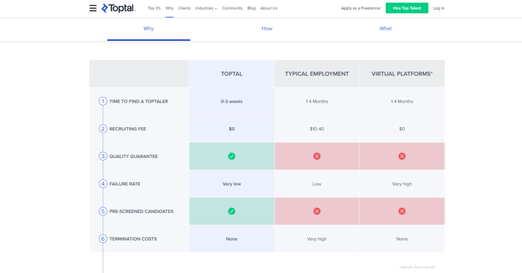Click Toptal's green check for Pre-Screened Candidates
The width and height of the screenshot is (522, 273).
click(232, 211)
